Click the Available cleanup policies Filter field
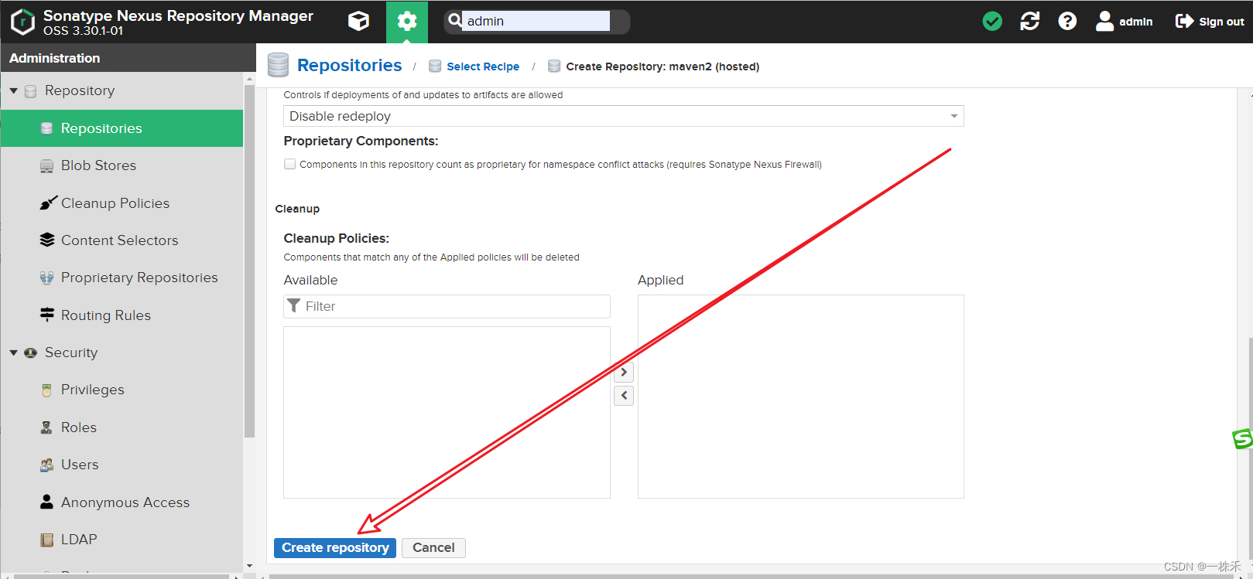The height and width of the screenshot is (579, 1253). point(447,306)
